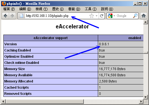This screenshot has height=105, width=149.
Task: Click the 'Memory Allocated' label
Action: pos(19,81)
